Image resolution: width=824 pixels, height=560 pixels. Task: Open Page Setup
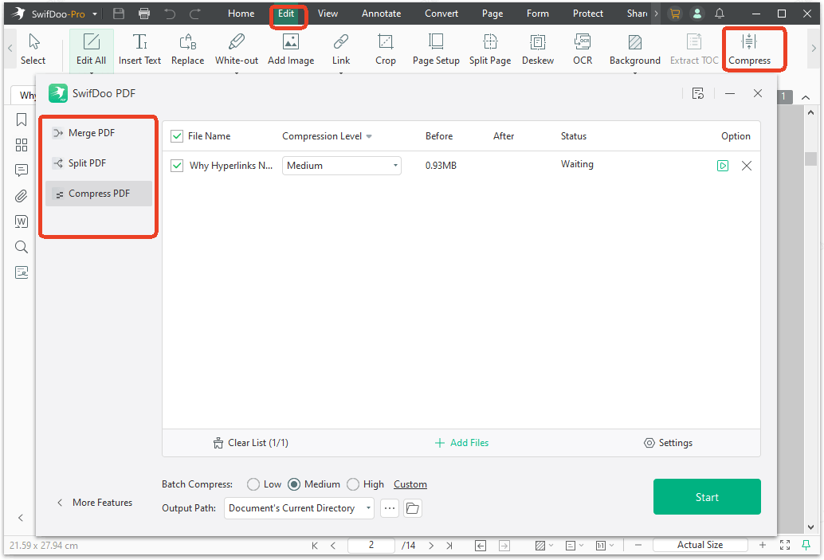click(x=436, y=49)
